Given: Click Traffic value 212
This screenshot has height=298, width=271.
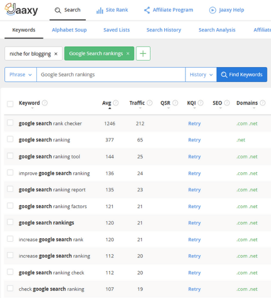Looking at the screenshot, I should click(140, 124).
